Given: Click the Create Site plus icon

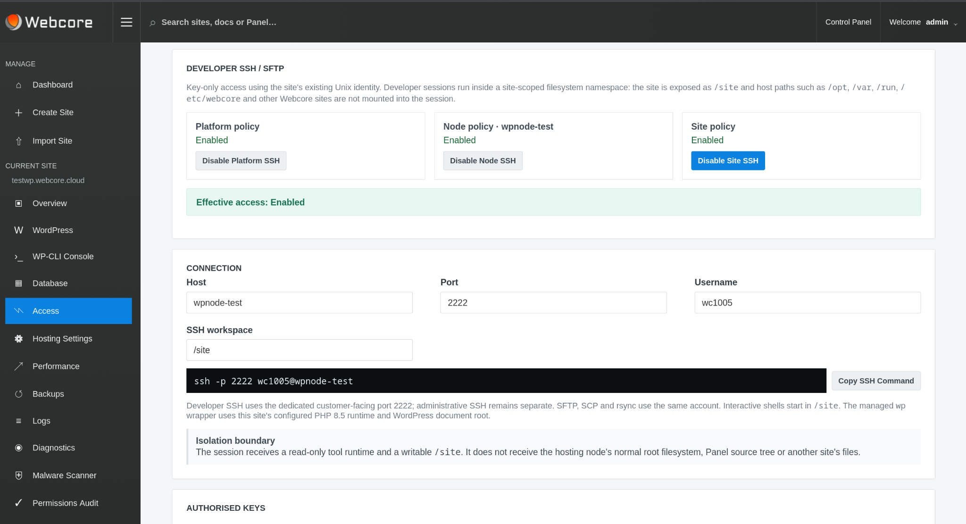Looking at the screenshot, I should [x=18, y=113].
